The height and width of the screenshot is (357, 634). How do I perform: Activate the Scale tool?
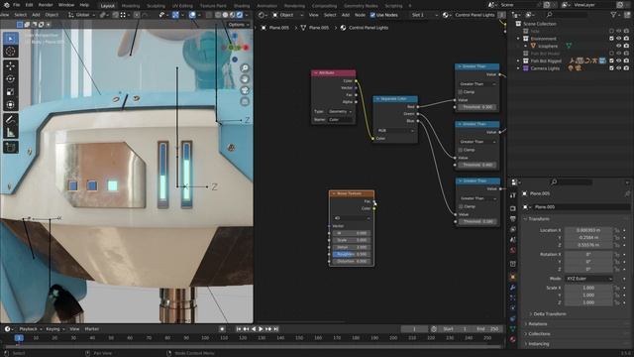point(11,92)
